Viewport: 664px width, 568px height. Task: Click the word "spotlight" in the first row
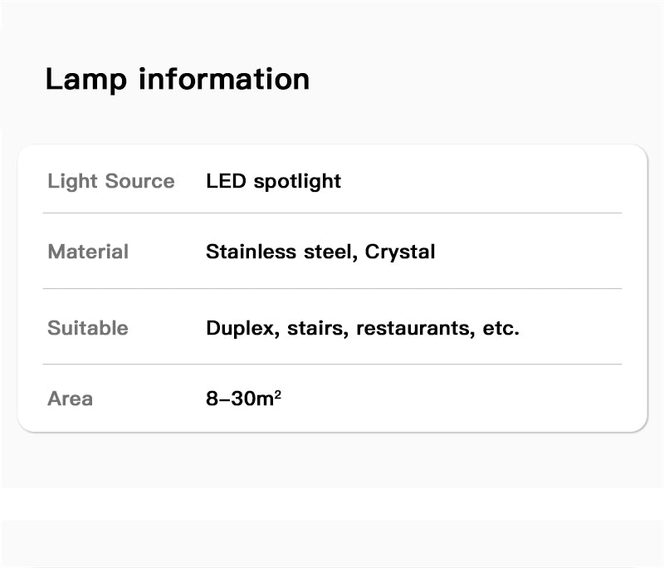[x=297, y=181]
